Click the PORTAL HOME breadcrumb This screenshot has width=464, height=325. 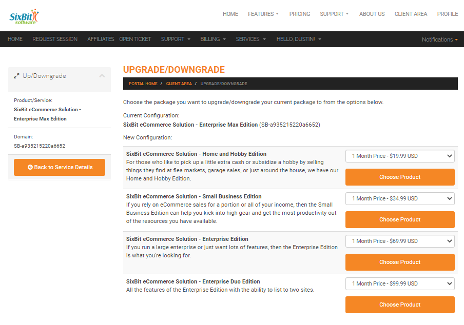(x=143, y=84)
